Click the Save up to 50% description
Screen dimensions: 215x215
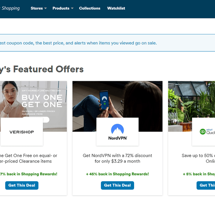pos(198,158)
